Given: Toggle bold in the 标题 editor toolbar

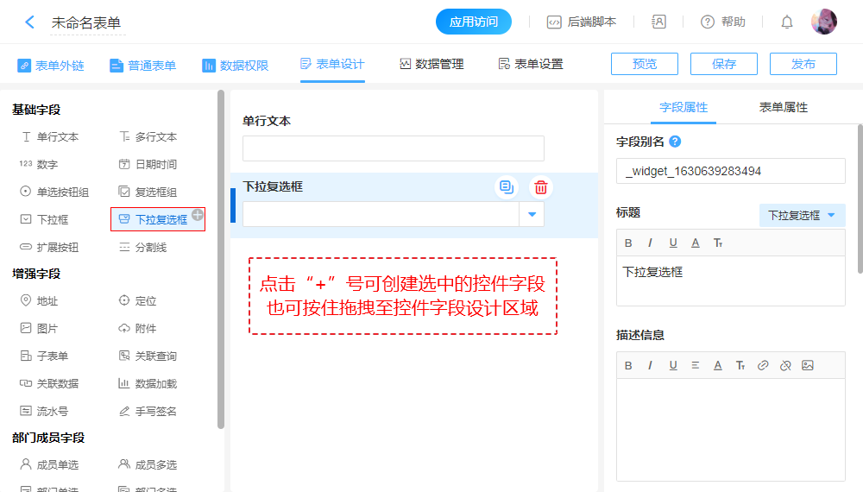Looking at the screenshot, I should point(628,243).
